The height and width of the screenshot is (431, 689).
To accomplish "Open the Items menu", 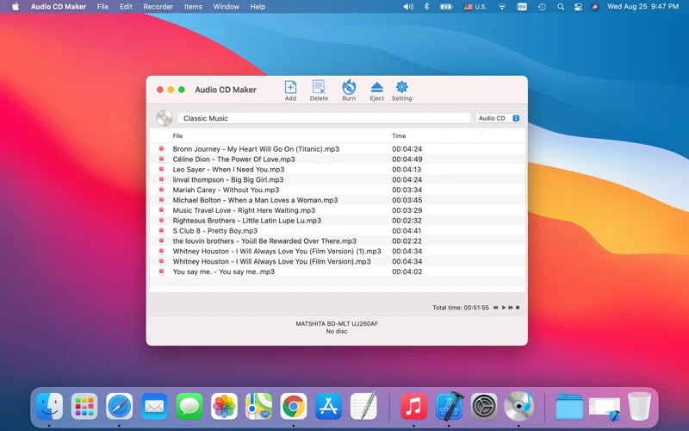I will pos(193,7).
